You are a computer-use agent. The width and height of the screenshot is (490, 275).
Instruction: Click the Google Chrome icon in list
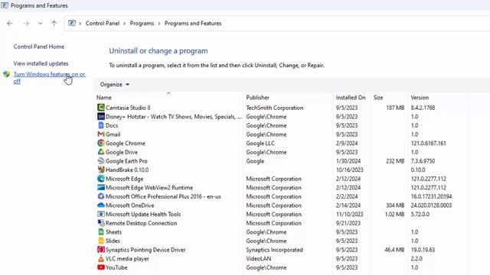point(100,143)
